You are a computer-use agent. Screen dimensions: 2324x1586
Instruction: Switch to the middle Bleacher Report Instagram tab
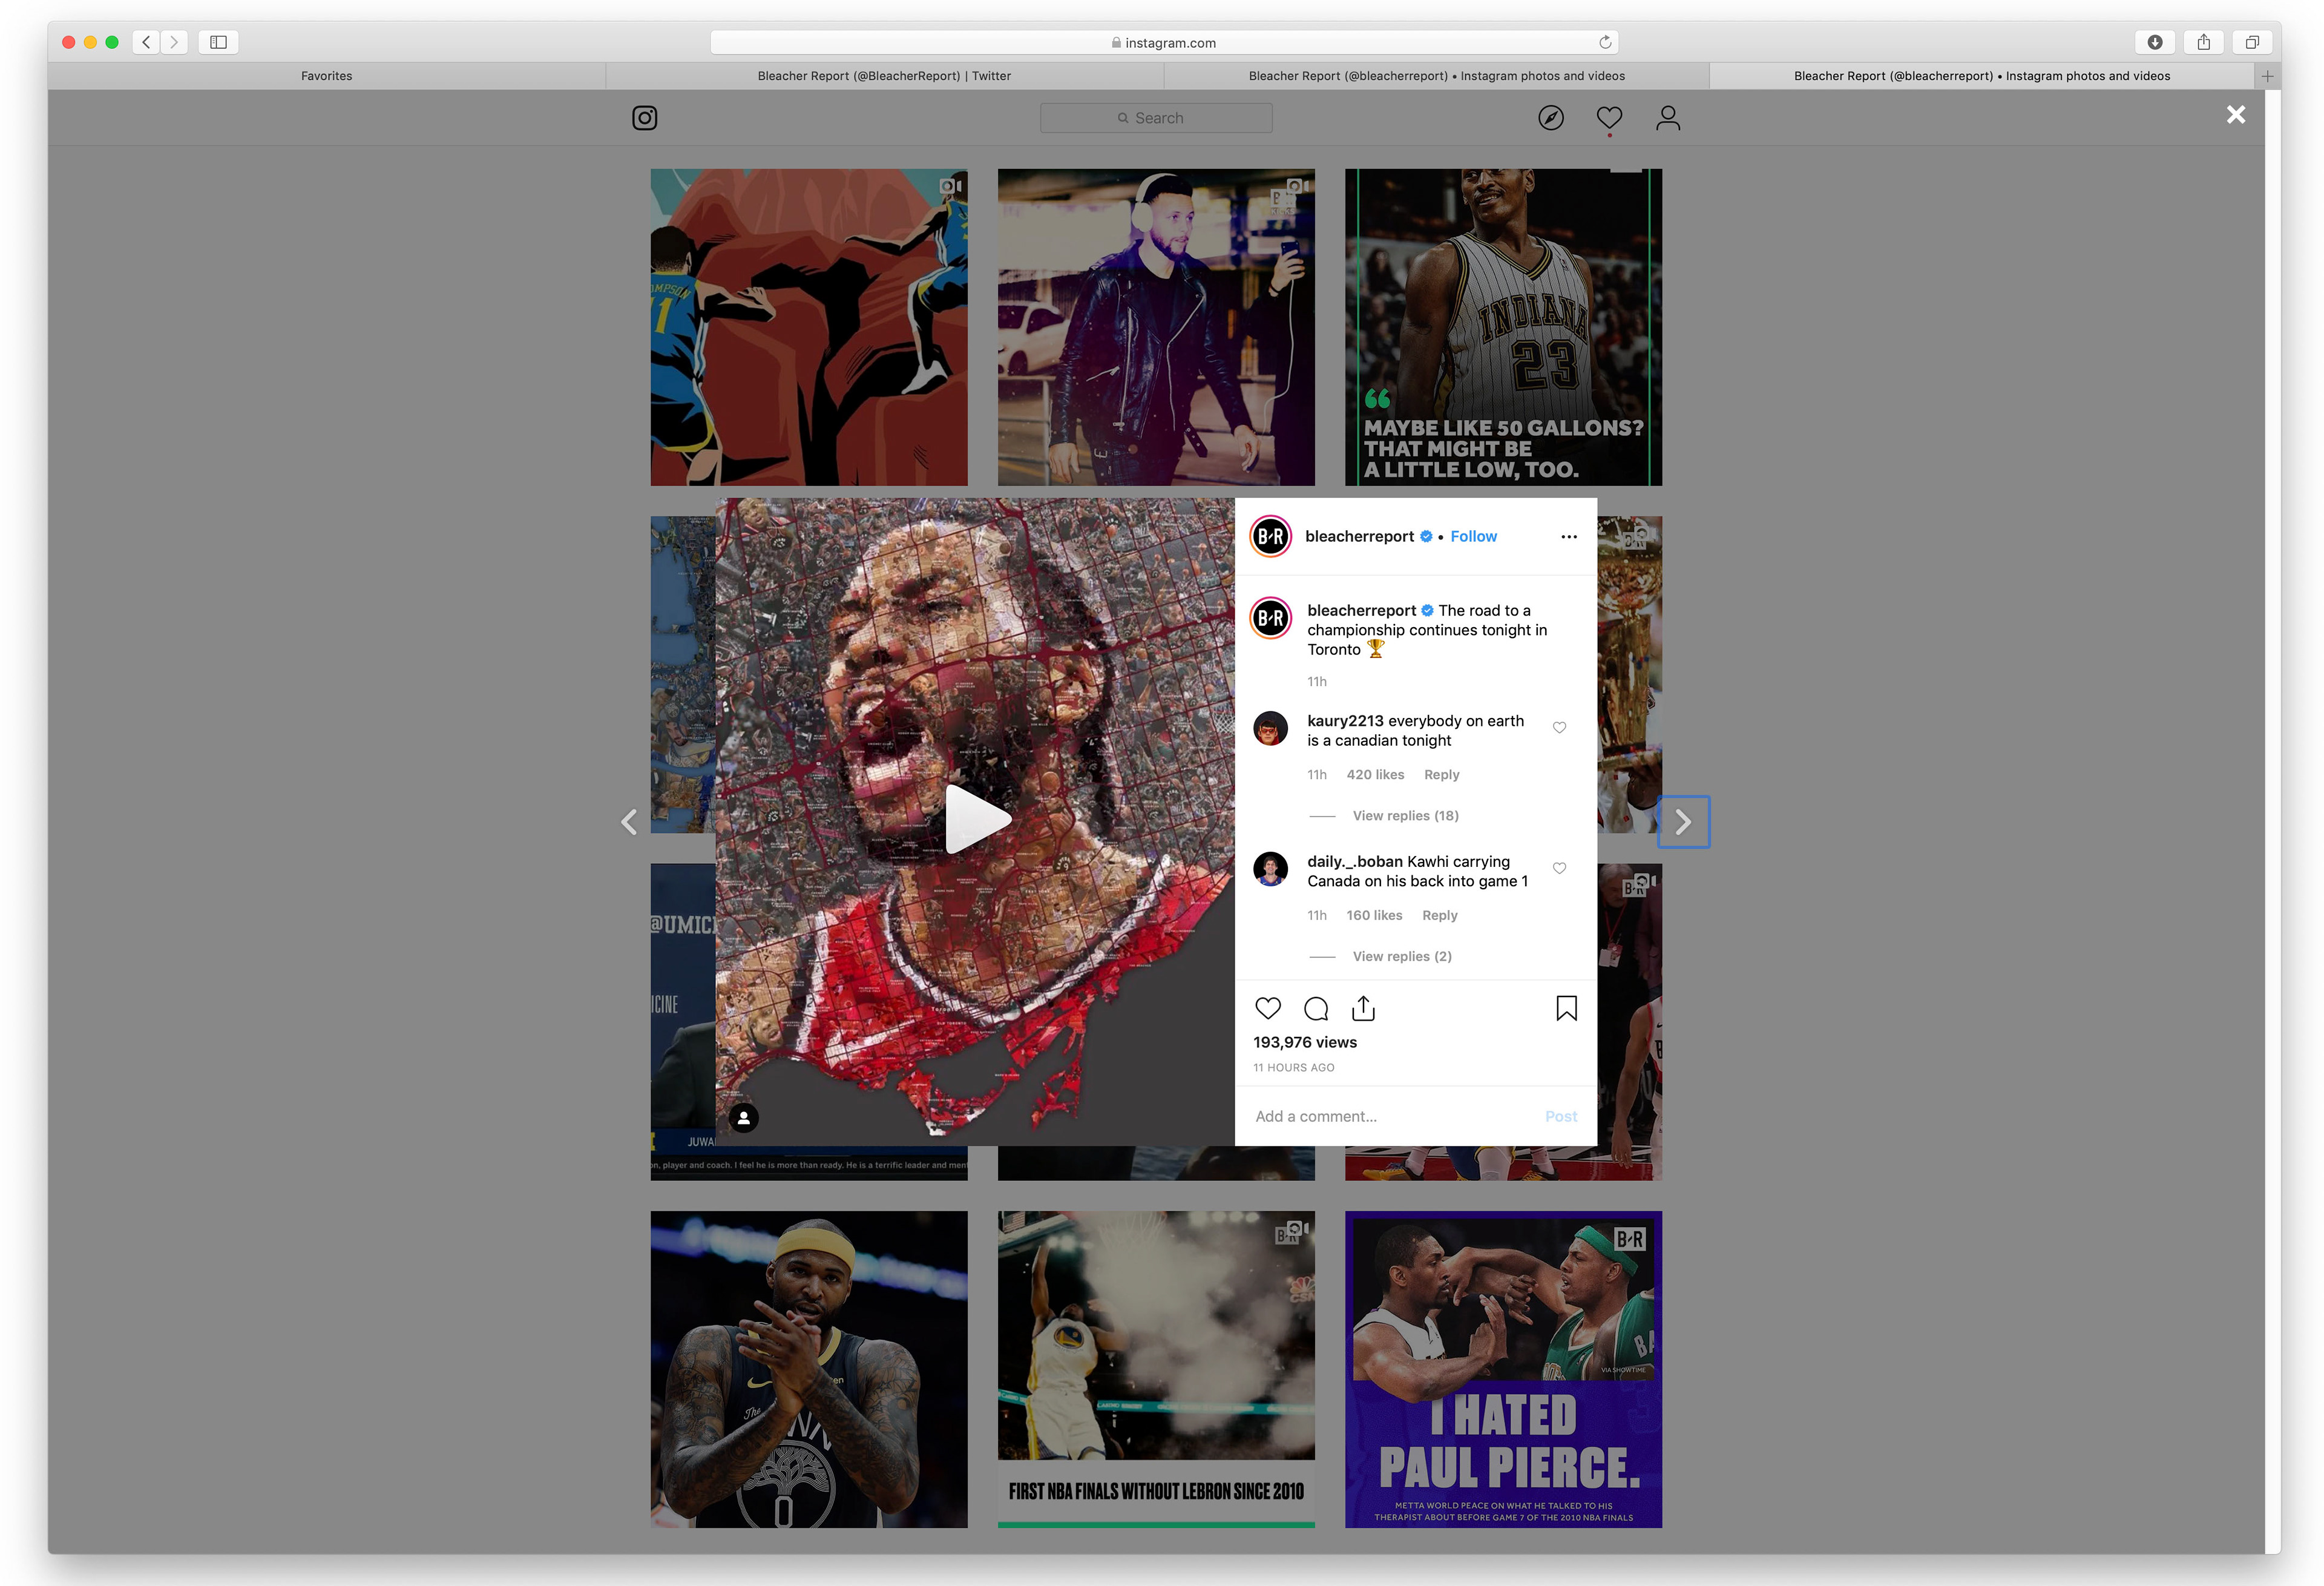point(1437,76)
